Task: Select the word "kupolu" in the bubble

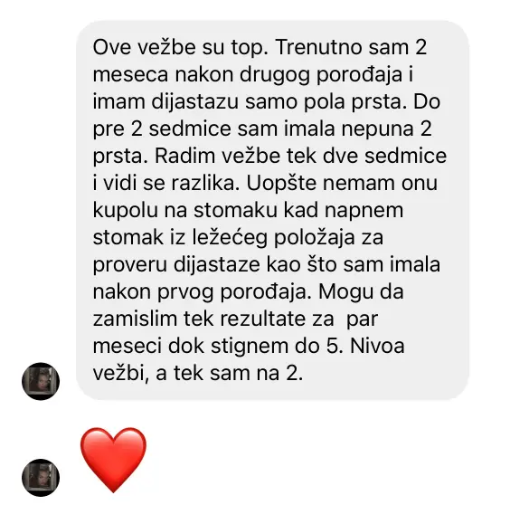Action: [x=126, y=211]
